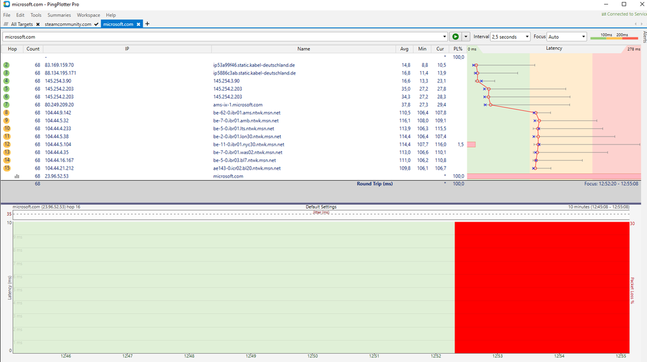This screenshot has width=647, height=362.
Task: Click the Min column header
Action: click(x=422, y=49)
